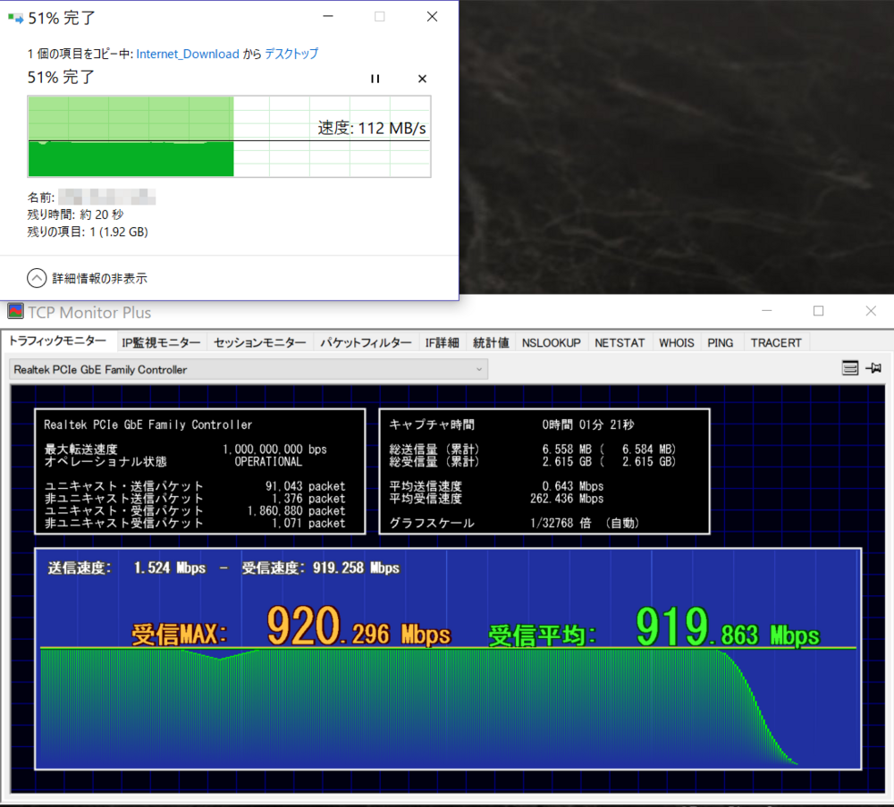The image size is (894, 807).
Task: Click the list view icon beside the pin
Action: tap(849, 368)
